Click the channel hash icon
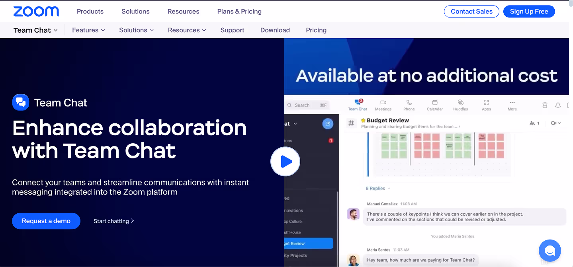Image resolution: width=573 pixels, height=267 pixels. click(x=351, y=123)
